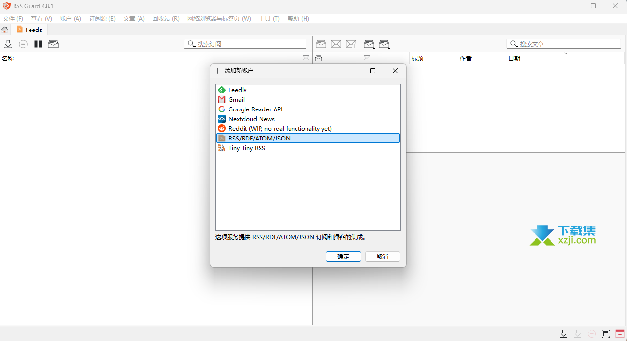Switch to the Feeds tab
Image resolution: width=627 pixels, height=341 pixels.
pyautogui.click(x=30, y=30)
